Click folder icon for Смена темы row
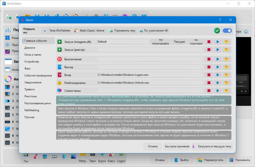Image resolution: width=255 pixels, height=167 pixels. (x=226, y=91)
